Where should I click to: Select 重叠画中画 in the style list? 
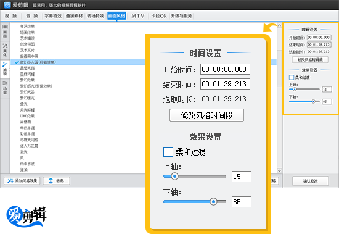coord(29,56)
